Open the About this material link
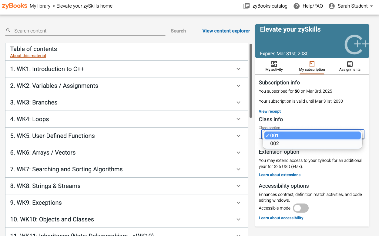 [x=28, y=56]
